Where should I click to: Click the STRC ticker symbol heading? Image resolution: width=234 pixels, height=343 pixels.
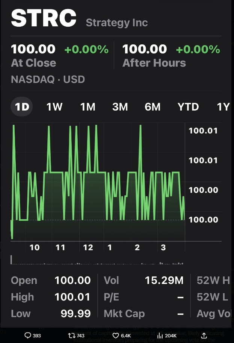click(x=44, y=18)
